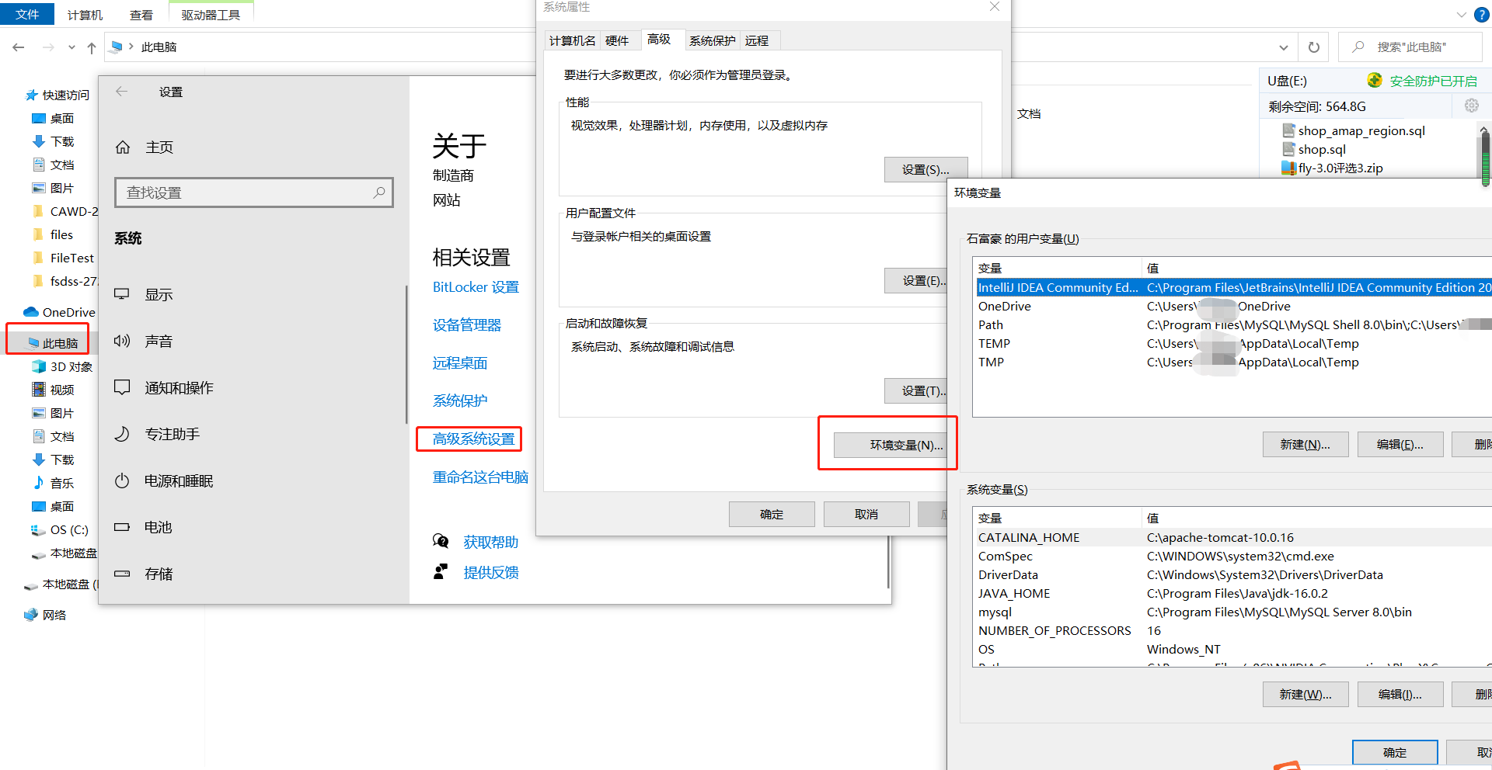Expand the address bar history dropdown

click(x=1283, y=47)
